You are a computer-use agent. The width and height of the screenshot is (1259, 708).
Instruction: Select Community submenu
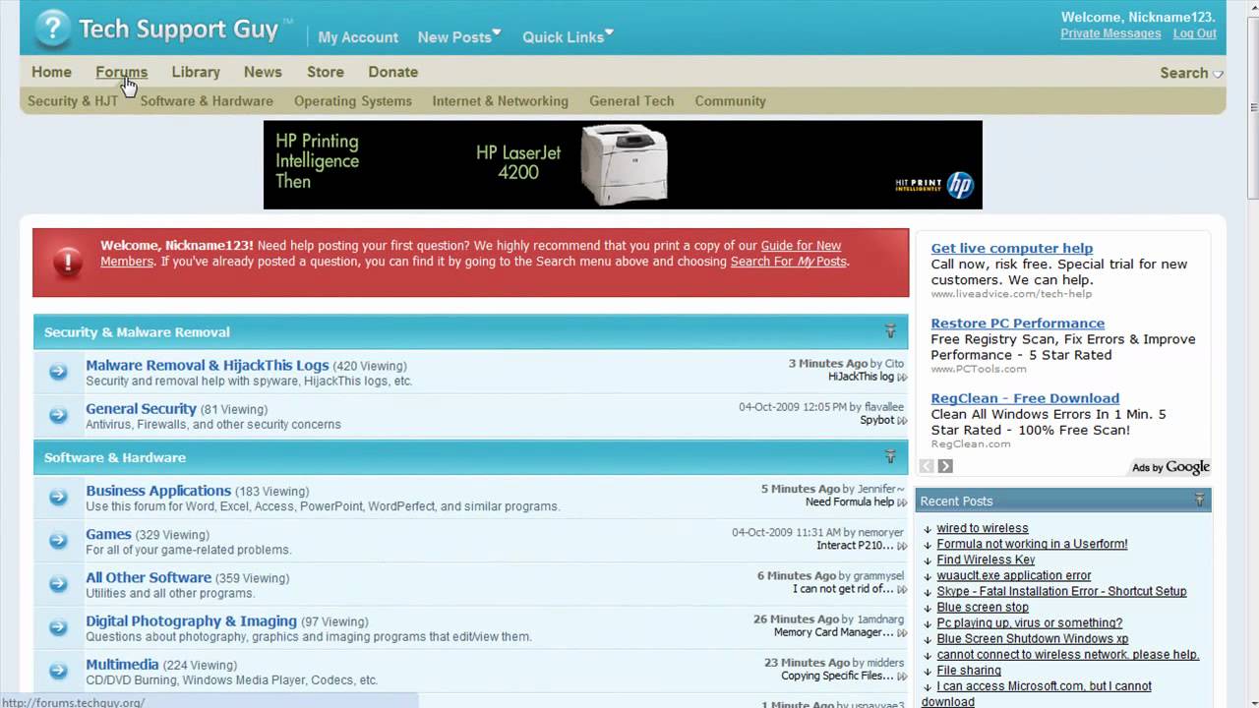[x=730, y=101]
